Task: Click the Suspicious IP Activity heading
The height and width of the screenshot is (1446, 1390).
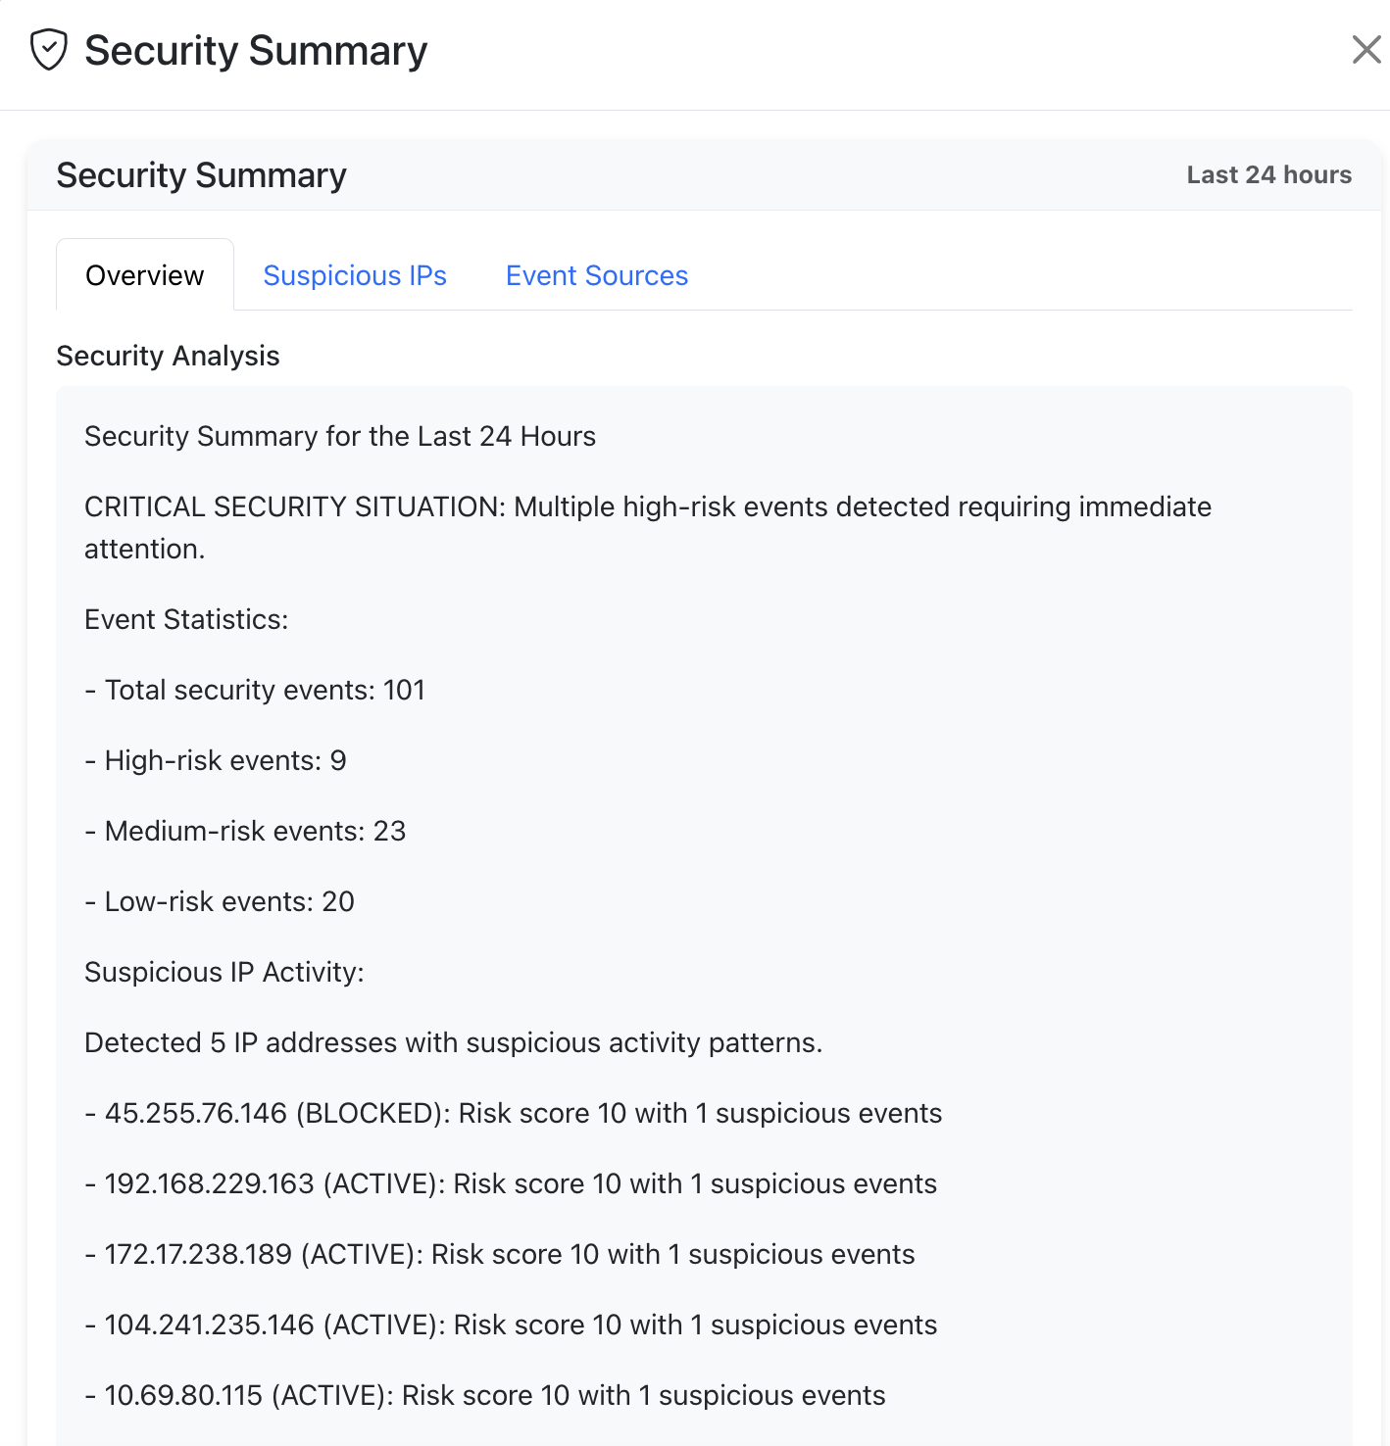Action: [224, 972]
